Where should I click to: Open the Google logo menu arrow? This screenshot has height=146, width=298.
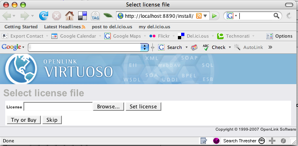23,47
